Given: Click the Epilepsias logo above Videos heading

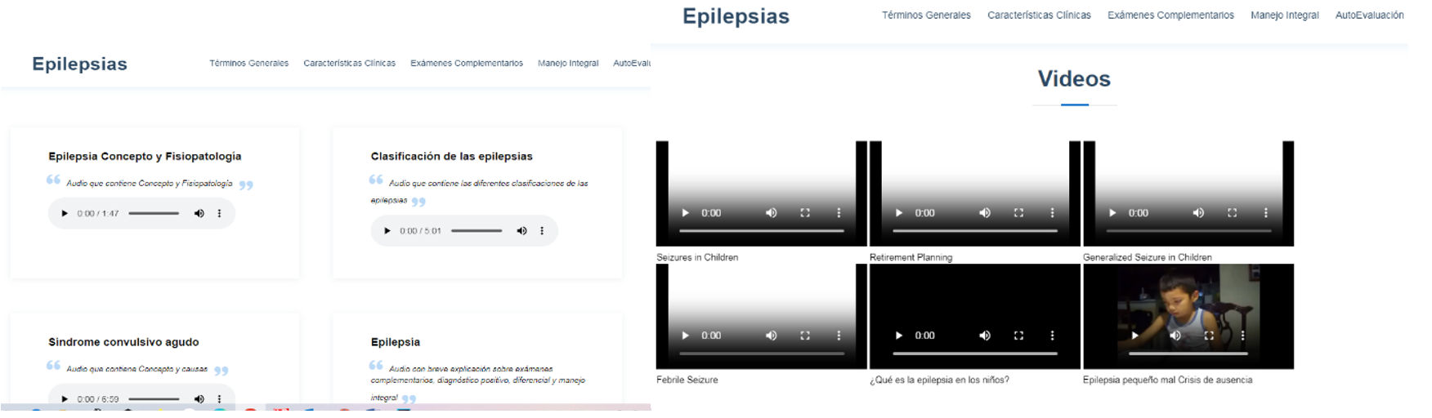Looking at the screenshot, I should (736, 16).
